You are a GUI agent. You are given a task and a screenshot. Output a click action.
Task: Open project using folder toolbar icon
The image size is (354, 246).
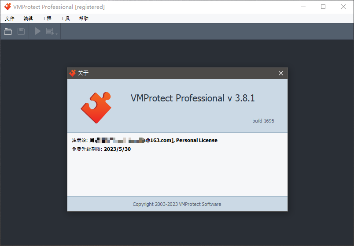[x=8, y=31]
